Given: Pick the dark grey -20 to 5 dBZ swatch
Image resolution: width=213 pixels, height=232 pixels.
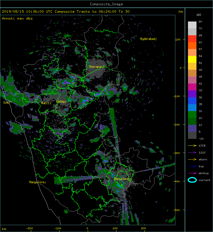Looking at the screenshot, I should [x=192, y=135].
